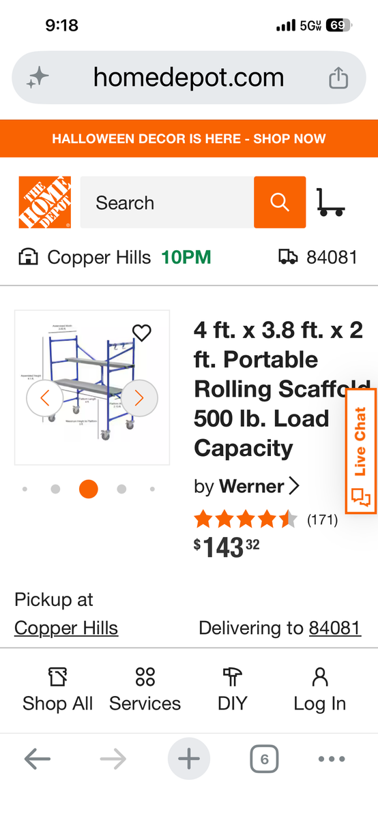Viewport: 378px width, 818px height.
Task: Tap the sparkle icon in address bar
Action: 38,78
